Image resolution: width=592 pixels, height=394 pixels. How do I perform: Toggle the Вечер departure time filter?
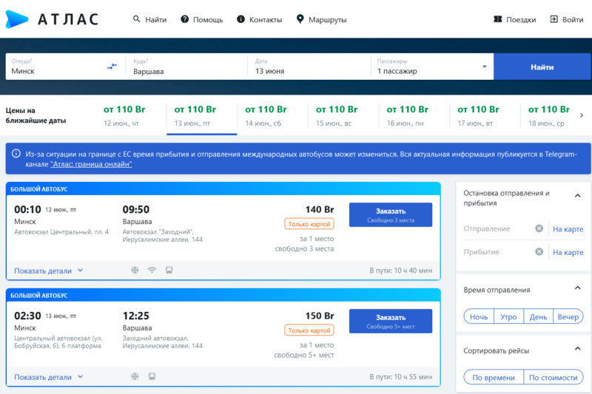(568, 316)
